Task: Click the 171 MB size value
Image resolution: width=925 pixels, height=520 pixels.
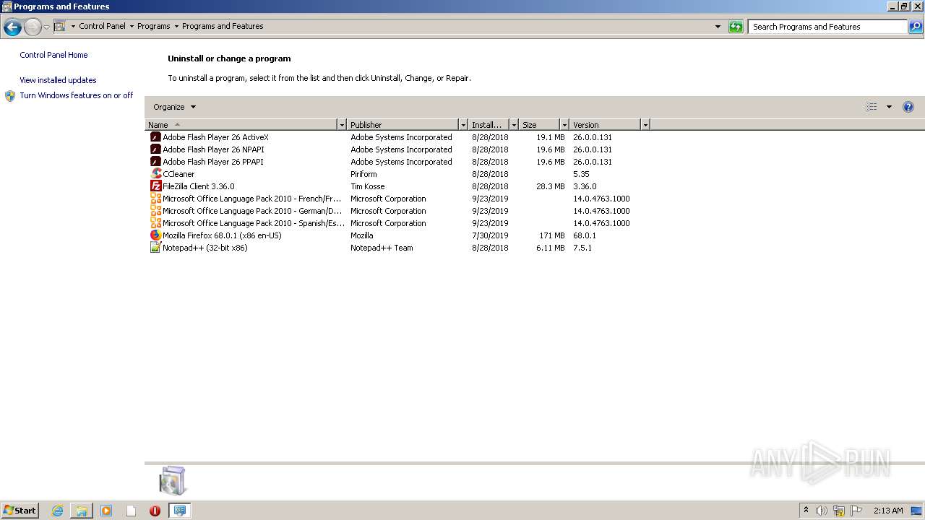Action: click(552, 235)
